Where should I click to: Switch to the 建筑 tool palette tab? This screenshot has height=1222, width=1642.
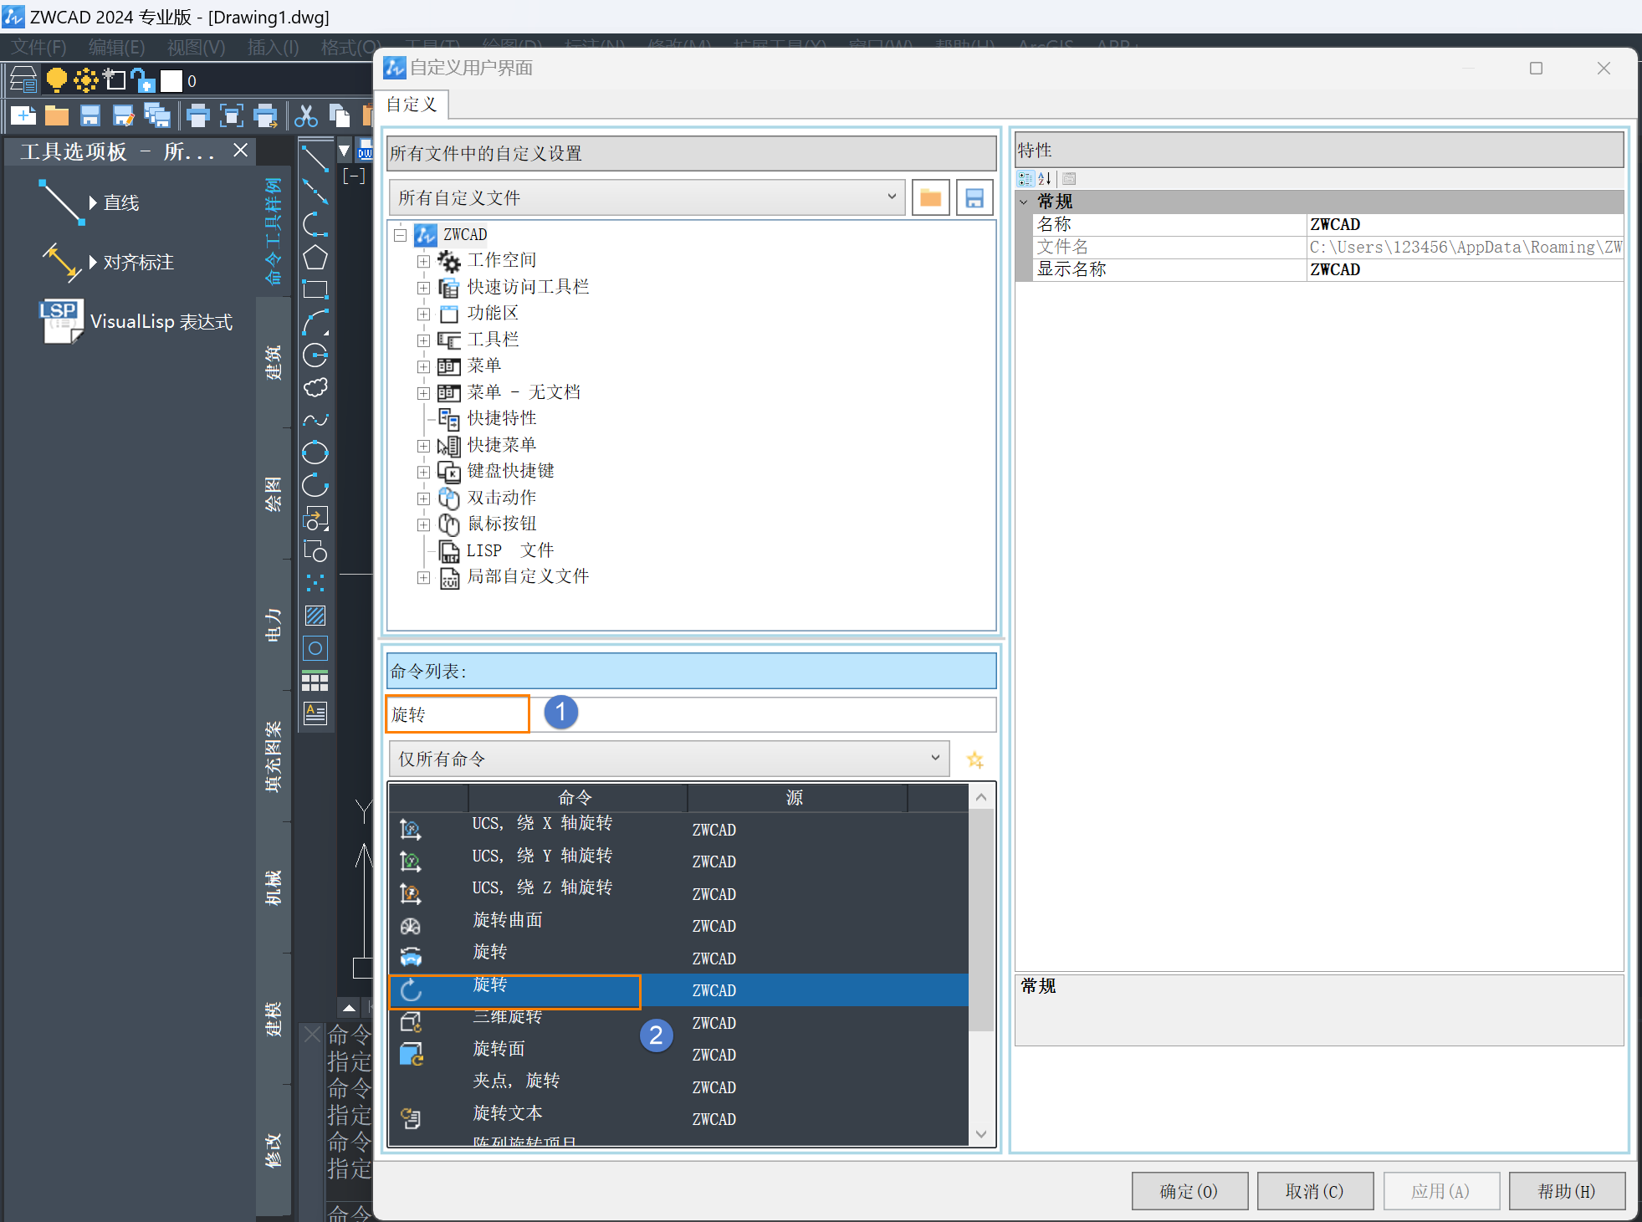[x=274, y=363]
